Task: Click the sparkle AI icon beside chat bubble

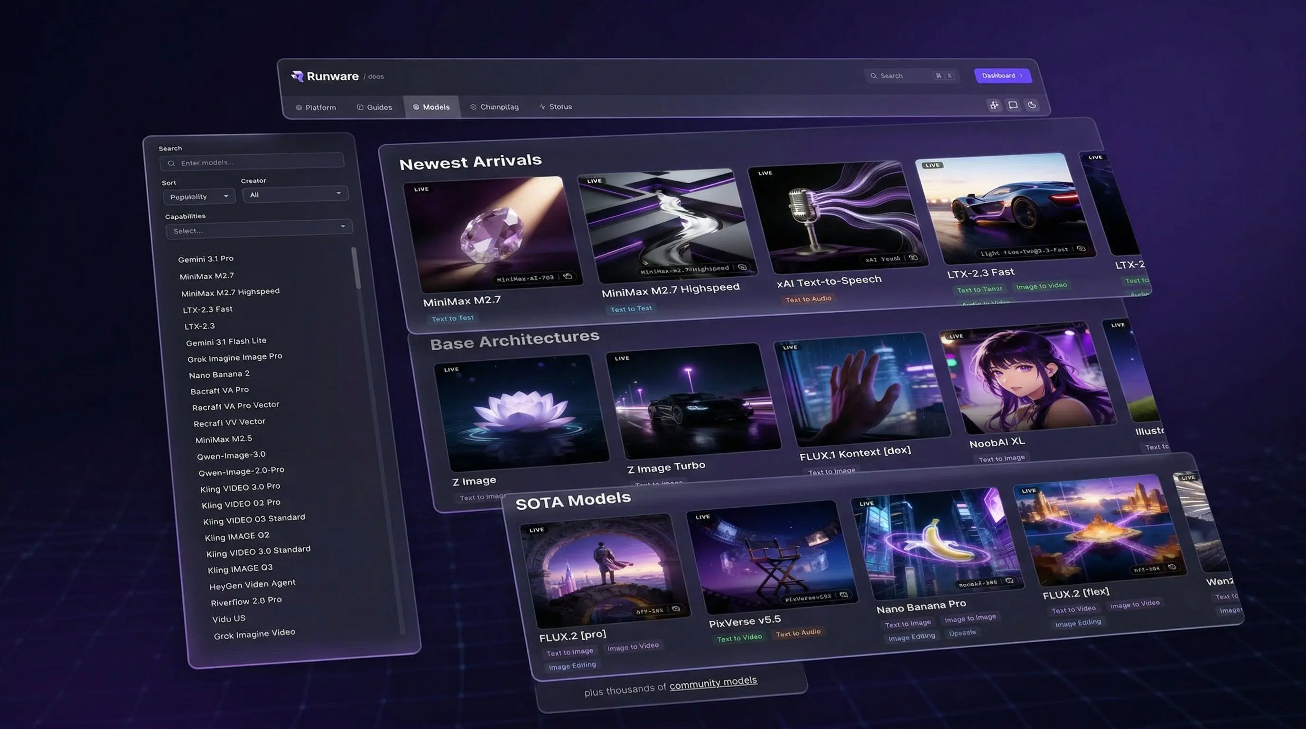Action: click(994, 105)
